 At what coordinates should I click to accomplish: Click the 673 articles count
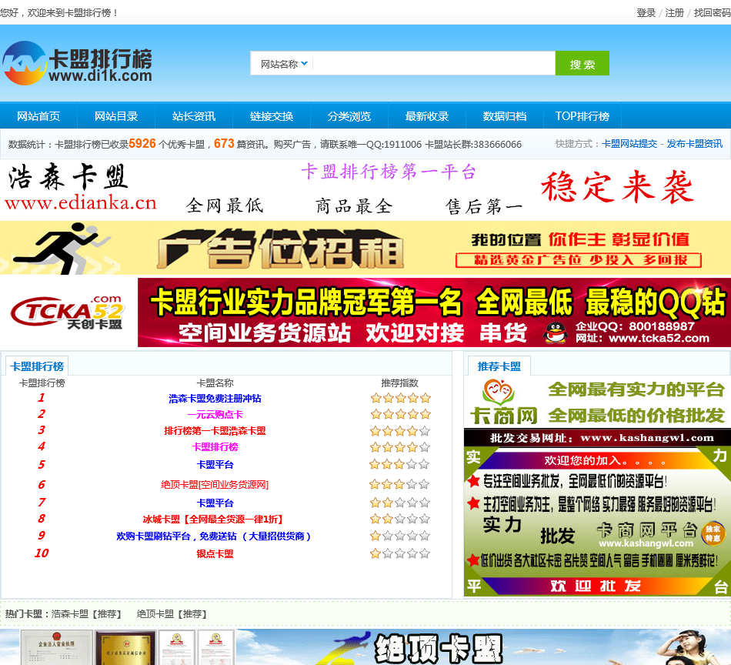click(224, 143)
